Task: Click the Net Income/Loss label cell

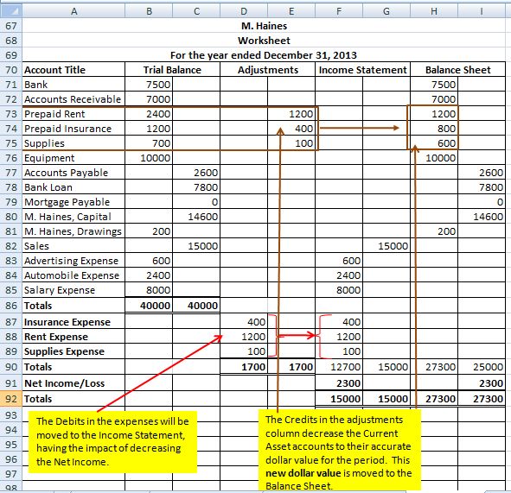Action: click(73, 383)
